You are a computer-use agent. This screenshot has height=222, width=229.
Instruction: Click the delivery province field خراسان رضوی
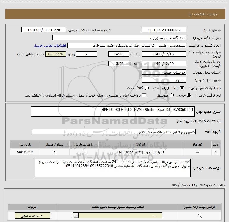click(164, 72)
